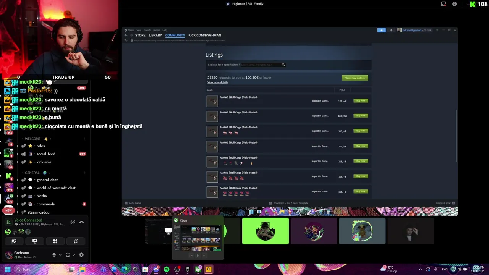489x275 pixels.
Task: Reload the Steam market page
Action: (x=126, y=40)
